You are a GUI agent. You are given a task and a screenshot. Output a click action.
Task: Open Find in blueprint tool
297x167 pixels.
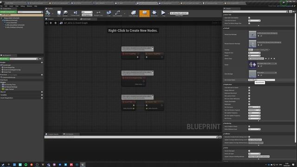click(x=109, y=13)
